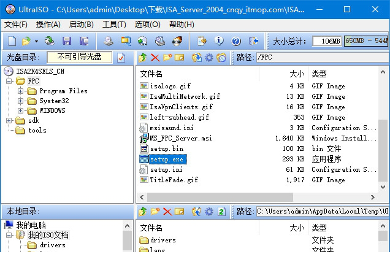Viewport: 390px width, 262px height.
Task: Click extract icon in image pane toolbar
Action: point(197,58)
